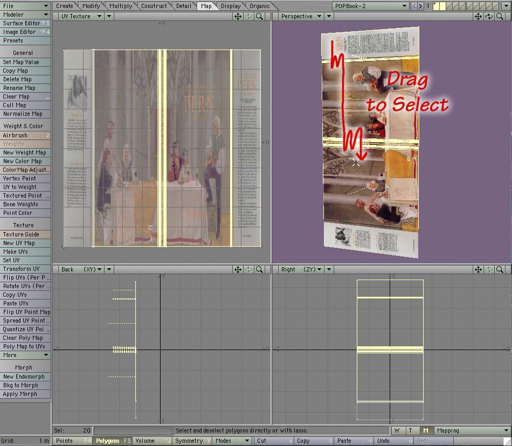The height and width of the screenshot is (446, 512).
Task: Open the Modeler dropdown menu
Action: [x=25, y=15]
